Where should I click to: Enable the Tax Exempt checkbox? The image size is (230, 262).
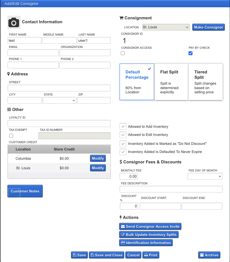(11, 136)
